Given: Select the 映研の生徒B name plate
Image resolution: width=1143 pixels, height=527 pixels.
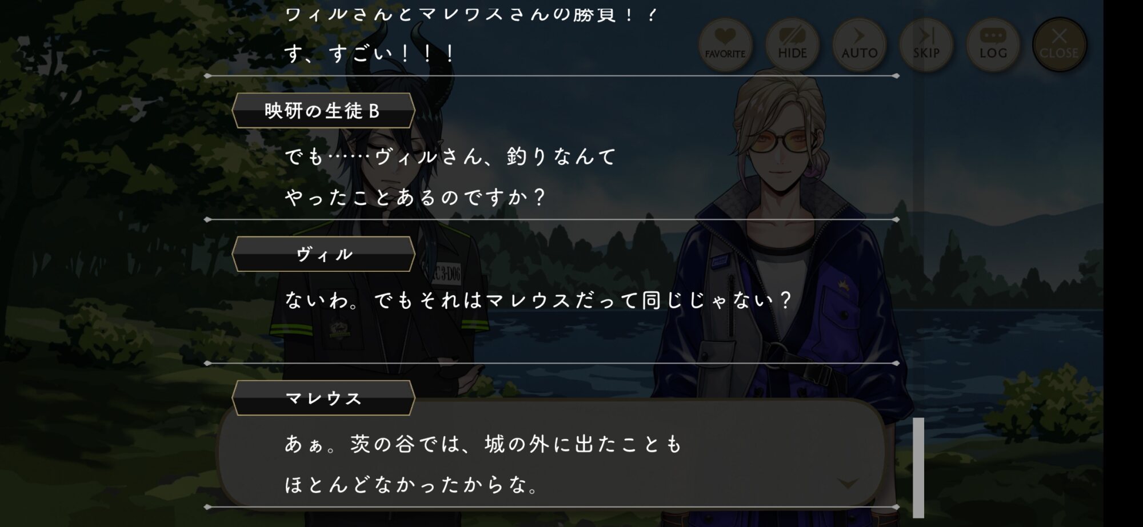Looking at the screenshot, I should (x=323, y=111).
